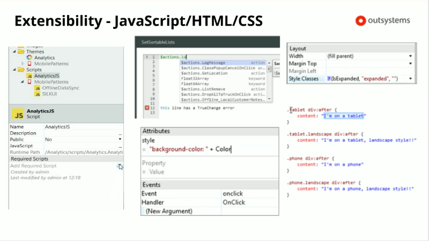Viewport: 429px width, 241px height.
Task: Choose $actions.LogMessage autocomplete suggestion
Action: [x=223, y=63]
